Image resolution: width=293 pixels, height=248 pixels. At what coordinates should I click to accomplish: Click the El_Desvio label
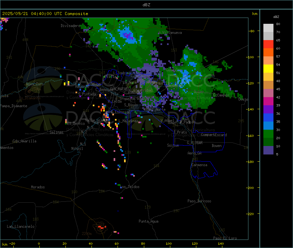pyautogui.click(x=76, y=124)
